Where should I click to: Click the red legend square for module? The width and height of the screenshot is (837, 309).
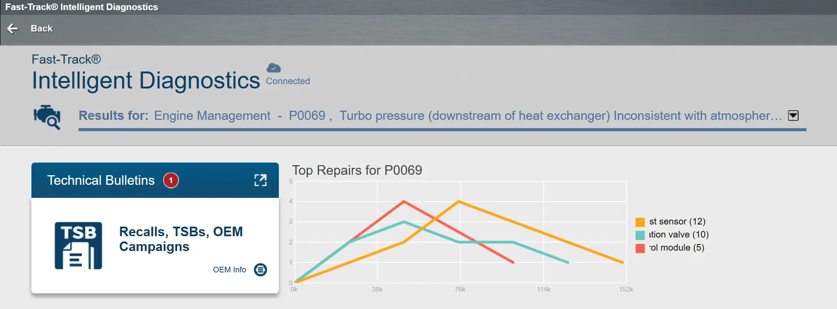coord(640,248)
